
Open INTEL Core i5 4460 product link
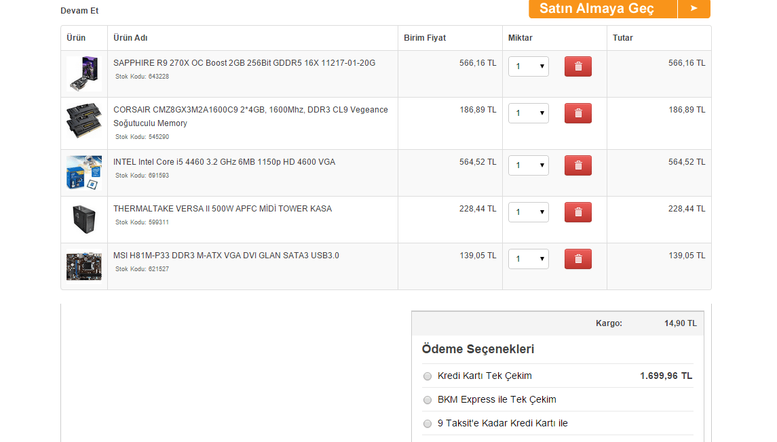coord(224,162)
